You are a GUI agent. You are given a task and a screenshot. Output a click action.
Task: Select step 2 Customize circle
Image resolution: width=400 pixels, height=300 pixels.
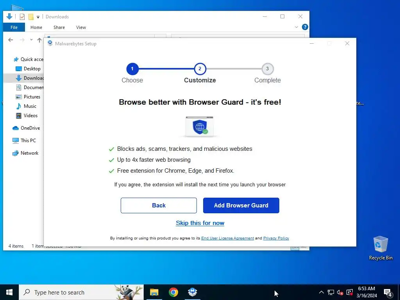(200, 69)
